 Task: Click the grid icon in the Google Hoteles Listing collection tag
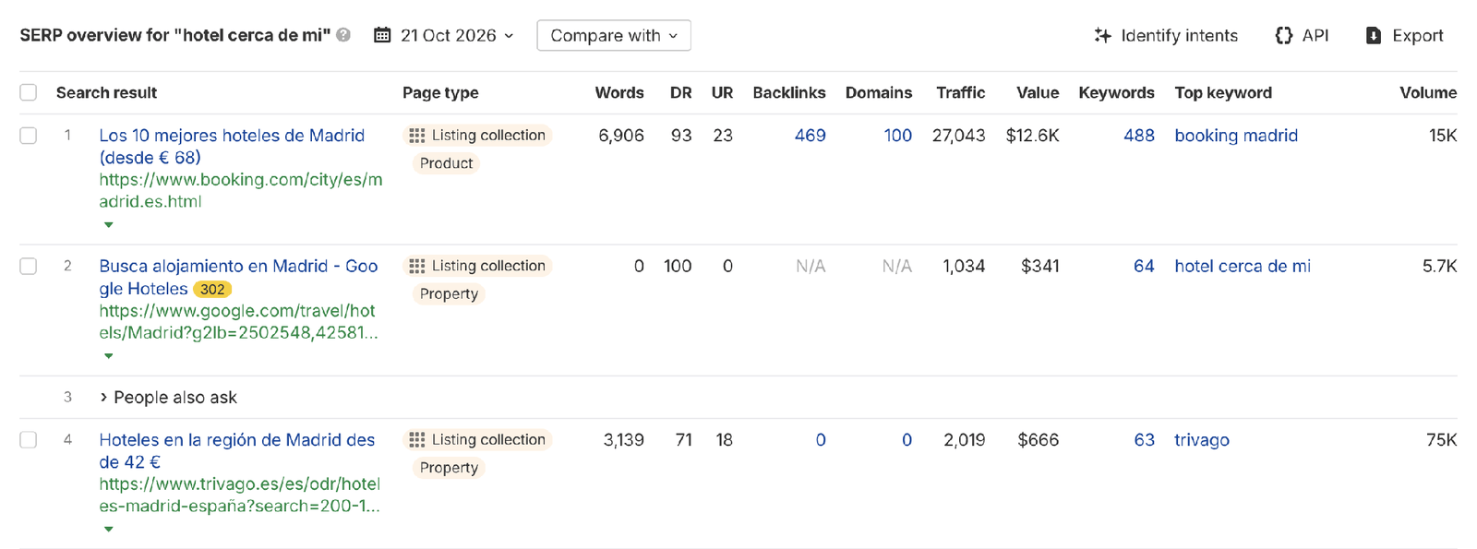pyautogui.click(x=417, y=266)
